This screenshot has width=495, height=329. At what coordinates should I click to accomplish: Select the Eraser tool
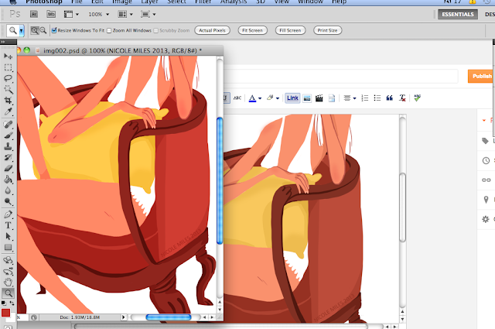pyautogui.click(x=8, y=169)
